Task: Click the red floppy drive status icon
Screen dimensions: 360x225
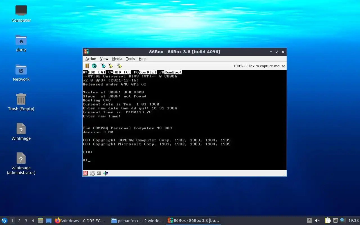Action: click(x=85, y=173)
